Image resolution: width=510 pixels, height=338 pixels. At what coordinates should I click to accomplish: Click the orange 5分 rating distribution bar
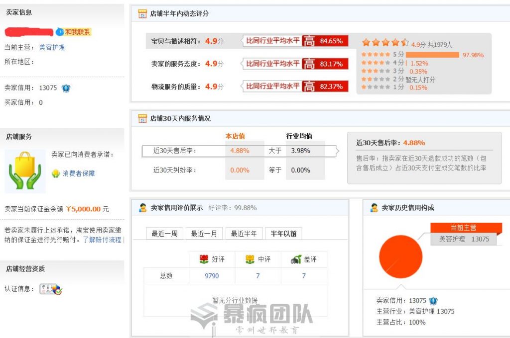click(433, 55)
